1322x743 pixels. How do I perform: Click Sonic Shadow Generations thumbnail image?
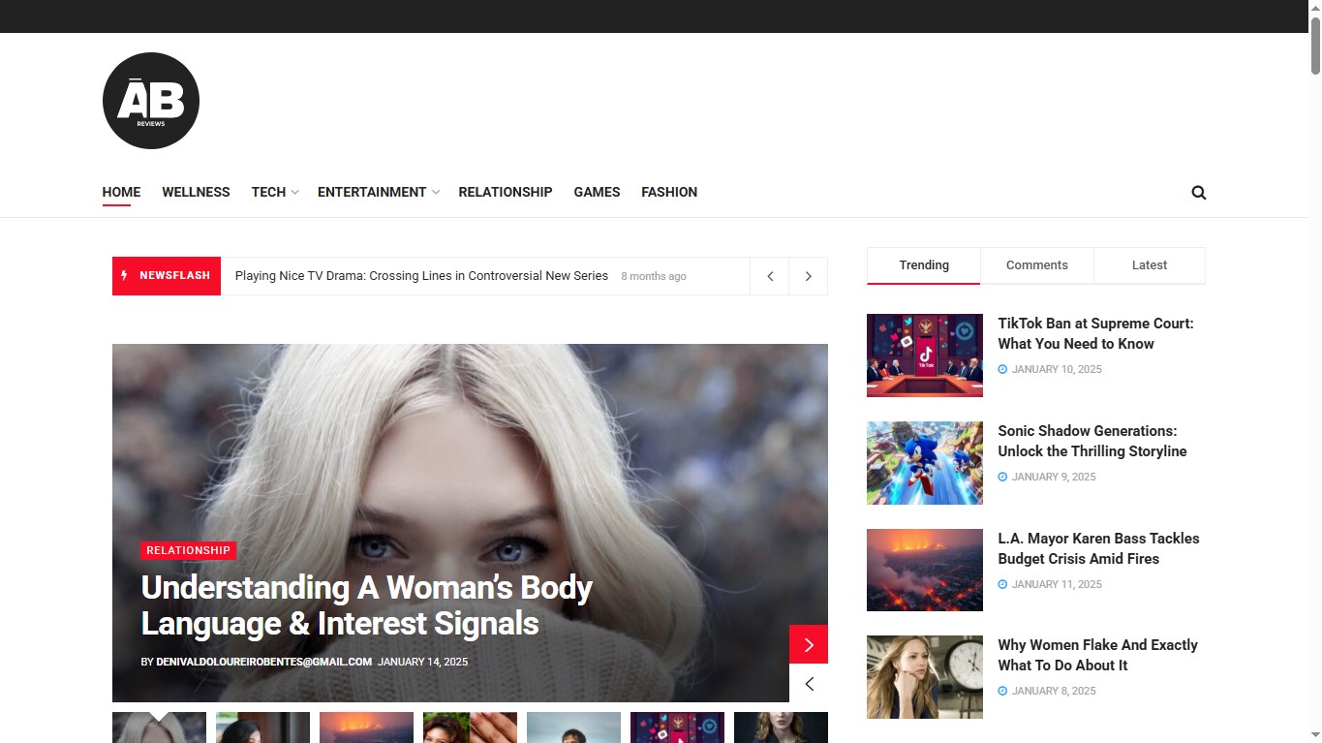(x=924, y=463)
